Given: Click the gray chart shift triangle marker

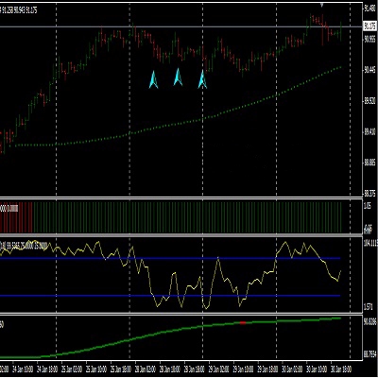Looking at the screenshot, I should point(321,5).
